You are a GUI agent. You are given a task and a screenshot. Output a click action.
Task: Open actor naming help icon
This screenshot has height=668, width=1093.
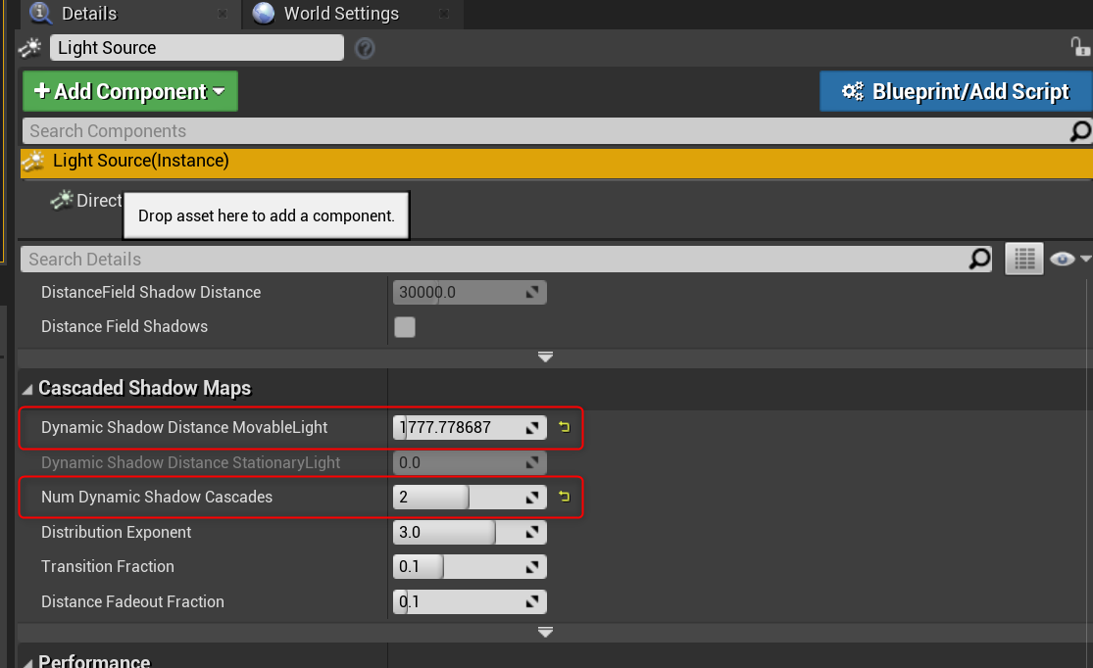(x=365, y=48)
